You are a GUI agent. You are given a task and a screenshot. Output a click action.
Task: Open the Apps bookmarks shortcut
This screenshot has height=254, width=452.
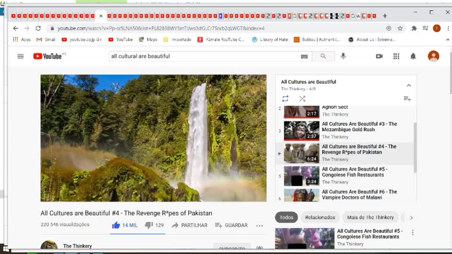point(22,40)
